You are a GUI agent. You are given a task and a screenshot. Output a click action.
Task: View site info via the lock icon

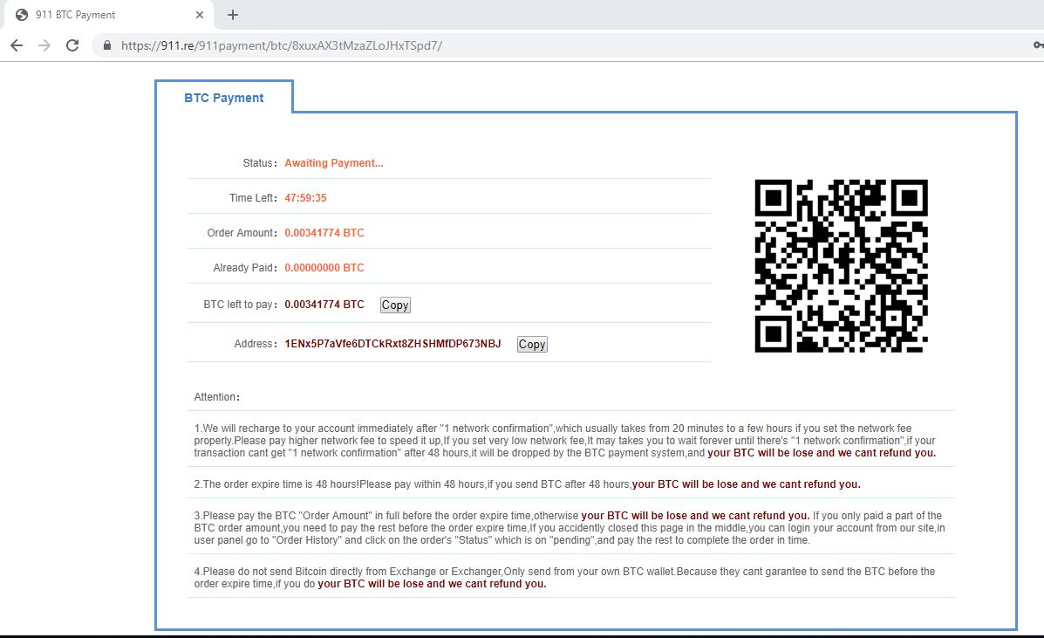coord(107,45)
